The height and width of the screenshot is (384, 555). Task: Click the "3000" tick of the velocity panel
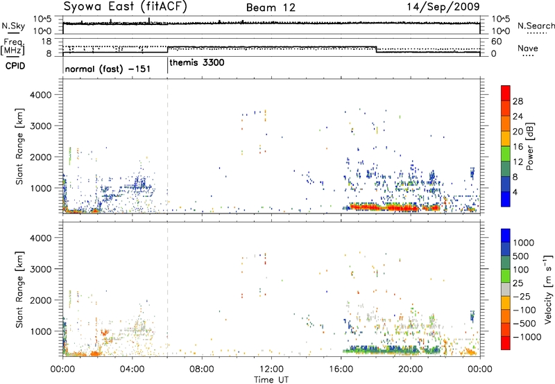point(40,269)
